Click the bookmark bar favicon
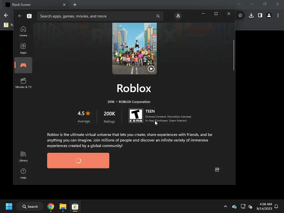Viewport: 284px width, 213px height. pos(6,25)
